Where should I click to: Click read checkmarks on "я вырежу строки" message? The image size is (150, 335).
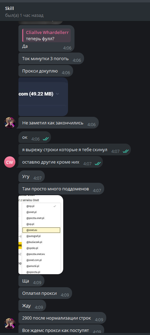point(125,151)
